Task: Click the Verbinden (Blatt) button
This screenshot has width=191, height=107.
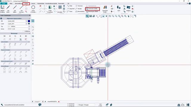Action: (92, 9)
